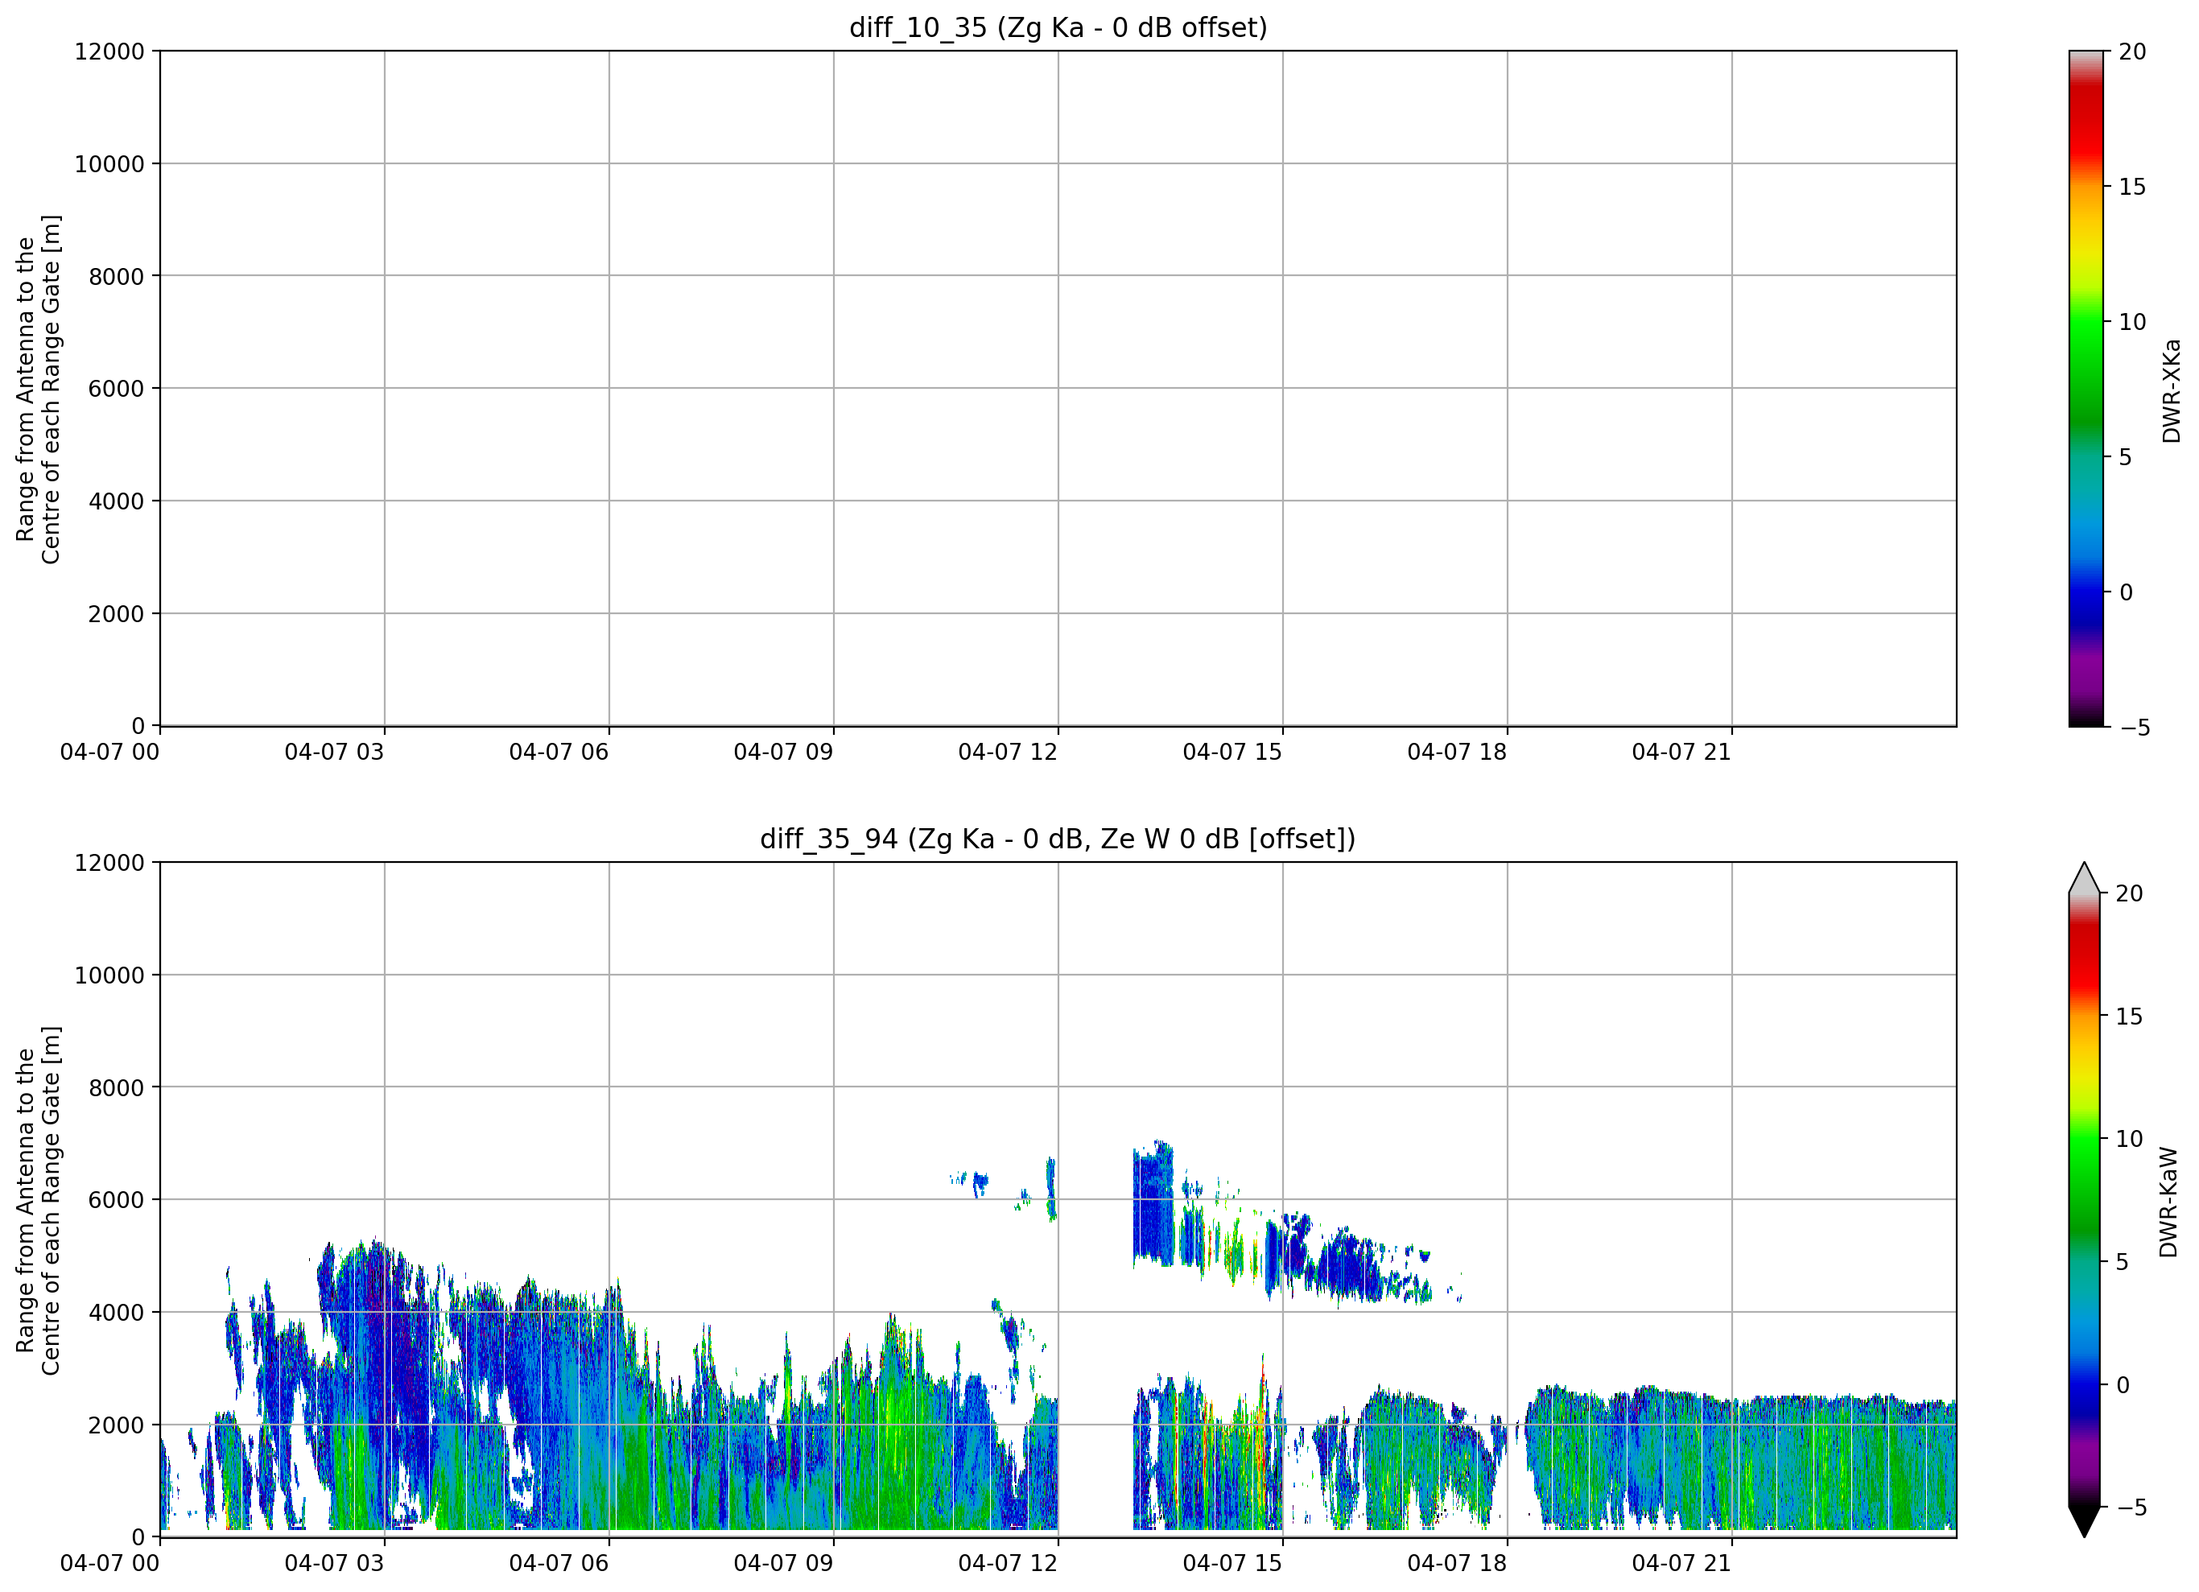This screenshot has width=2199, height=1592.
Task: Click x-tick "04-07 12" under the diff_35_94 plot
Action: pyautogui.click(x=1008, y=1564)
